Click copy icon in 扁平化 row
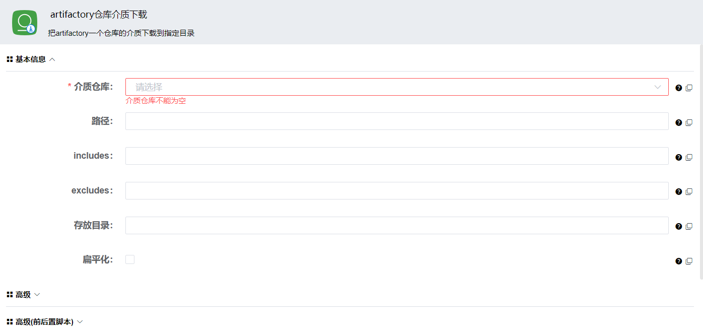Viewport: 703px width, 333px height. coord(689,261)
